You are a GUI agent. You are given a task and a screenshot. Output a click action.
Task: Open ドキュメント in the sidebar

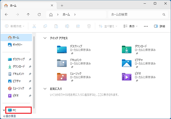tap(16, 74)
